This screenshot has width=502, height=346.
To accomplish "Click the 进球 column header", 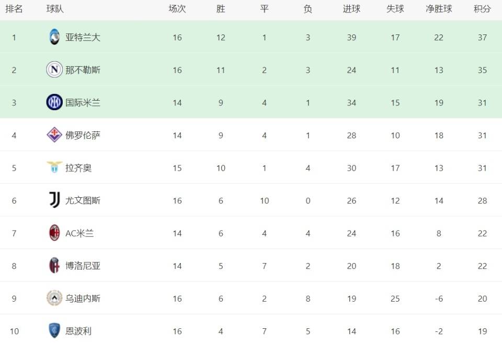I will pos(351,9).
